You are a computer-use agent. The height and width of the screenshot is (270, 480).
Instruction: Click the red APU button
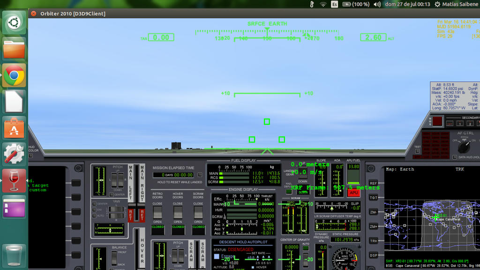pyautogui.click(x=353, y=193)
